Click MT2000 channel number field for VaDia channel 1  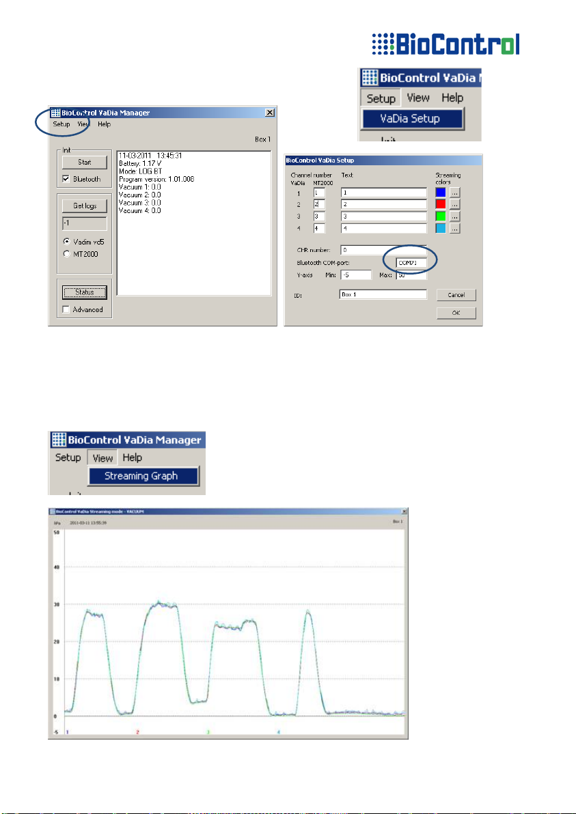tap(319, 193)
